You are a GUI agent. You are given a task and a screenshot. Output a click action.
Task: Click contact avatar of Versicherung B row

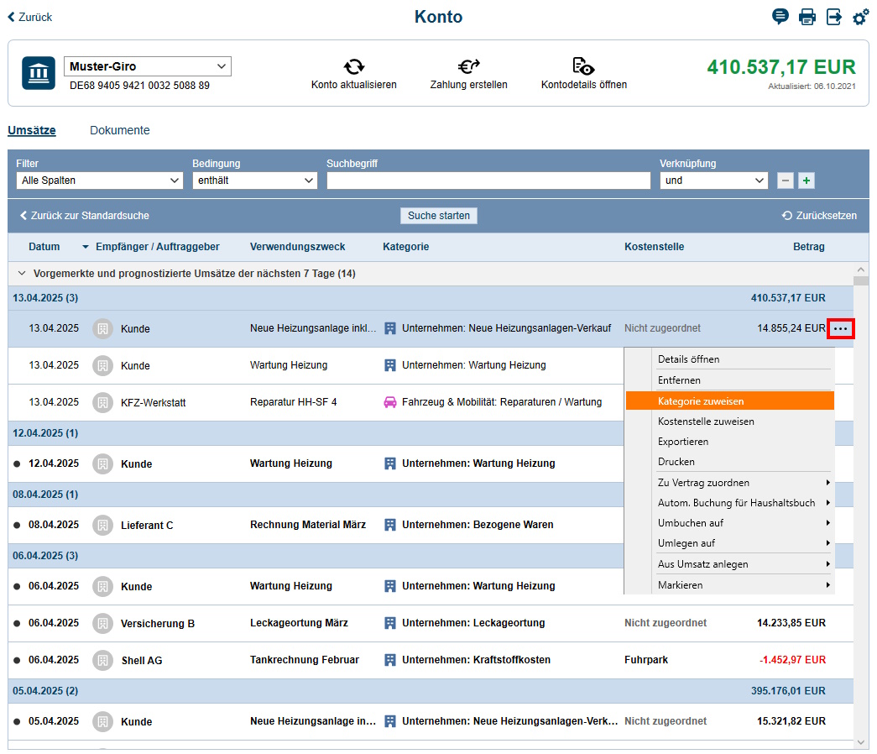click(x=102, y=623)
